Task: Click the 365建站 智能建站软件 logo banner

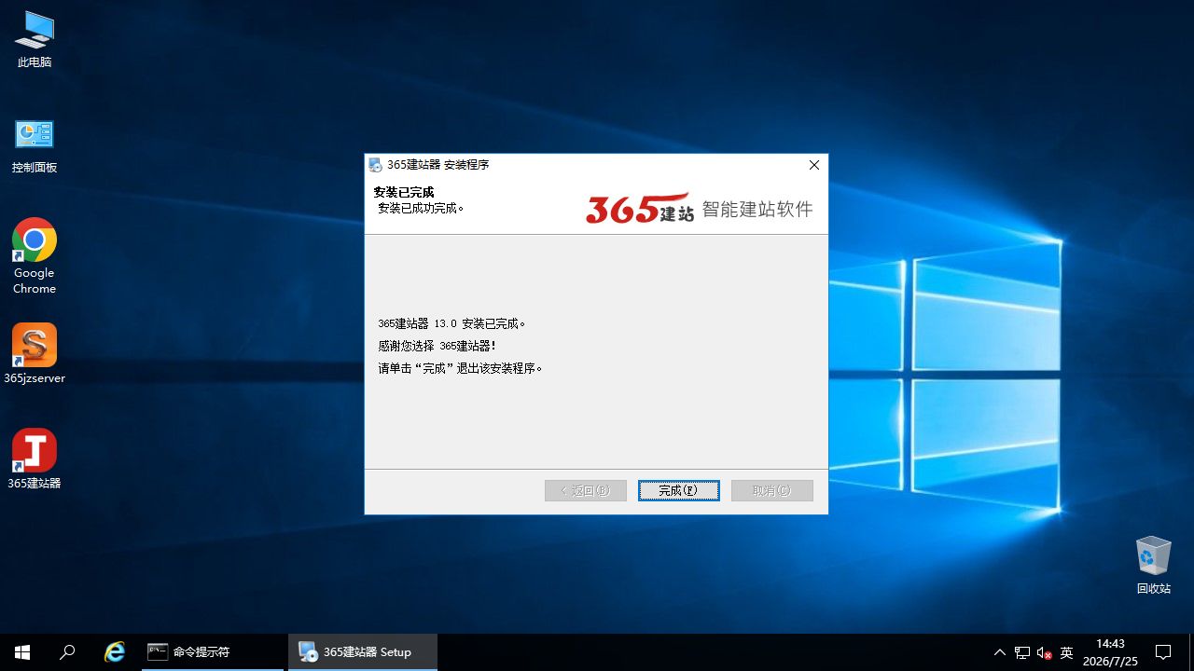Action: coord(699,208)
